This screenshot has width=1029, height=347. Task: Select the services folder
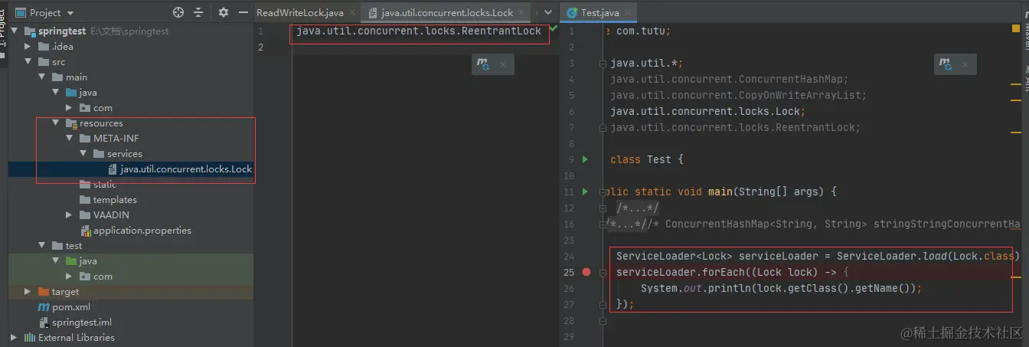pyautogui.click(x=124, y=154)
